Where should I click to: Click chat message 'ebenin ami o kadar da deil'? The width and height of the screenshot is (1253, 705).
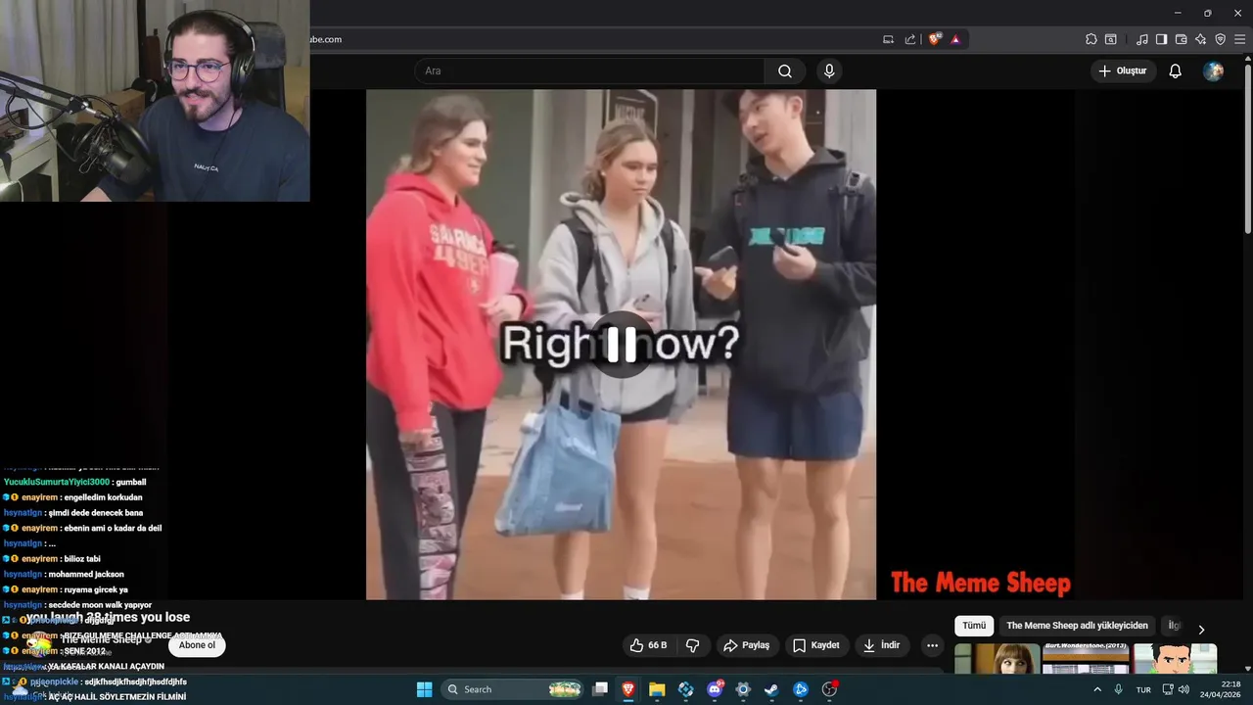[x=113, y=528]
